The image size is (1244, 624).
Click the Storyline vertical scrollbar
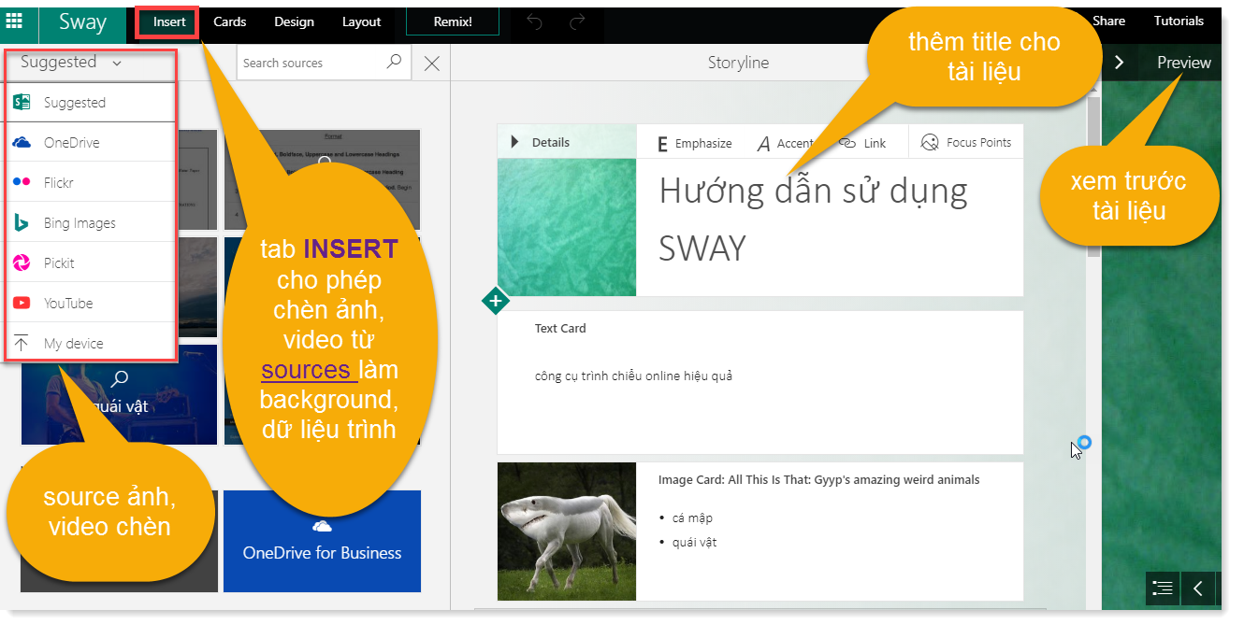(x=1092, y=177)
